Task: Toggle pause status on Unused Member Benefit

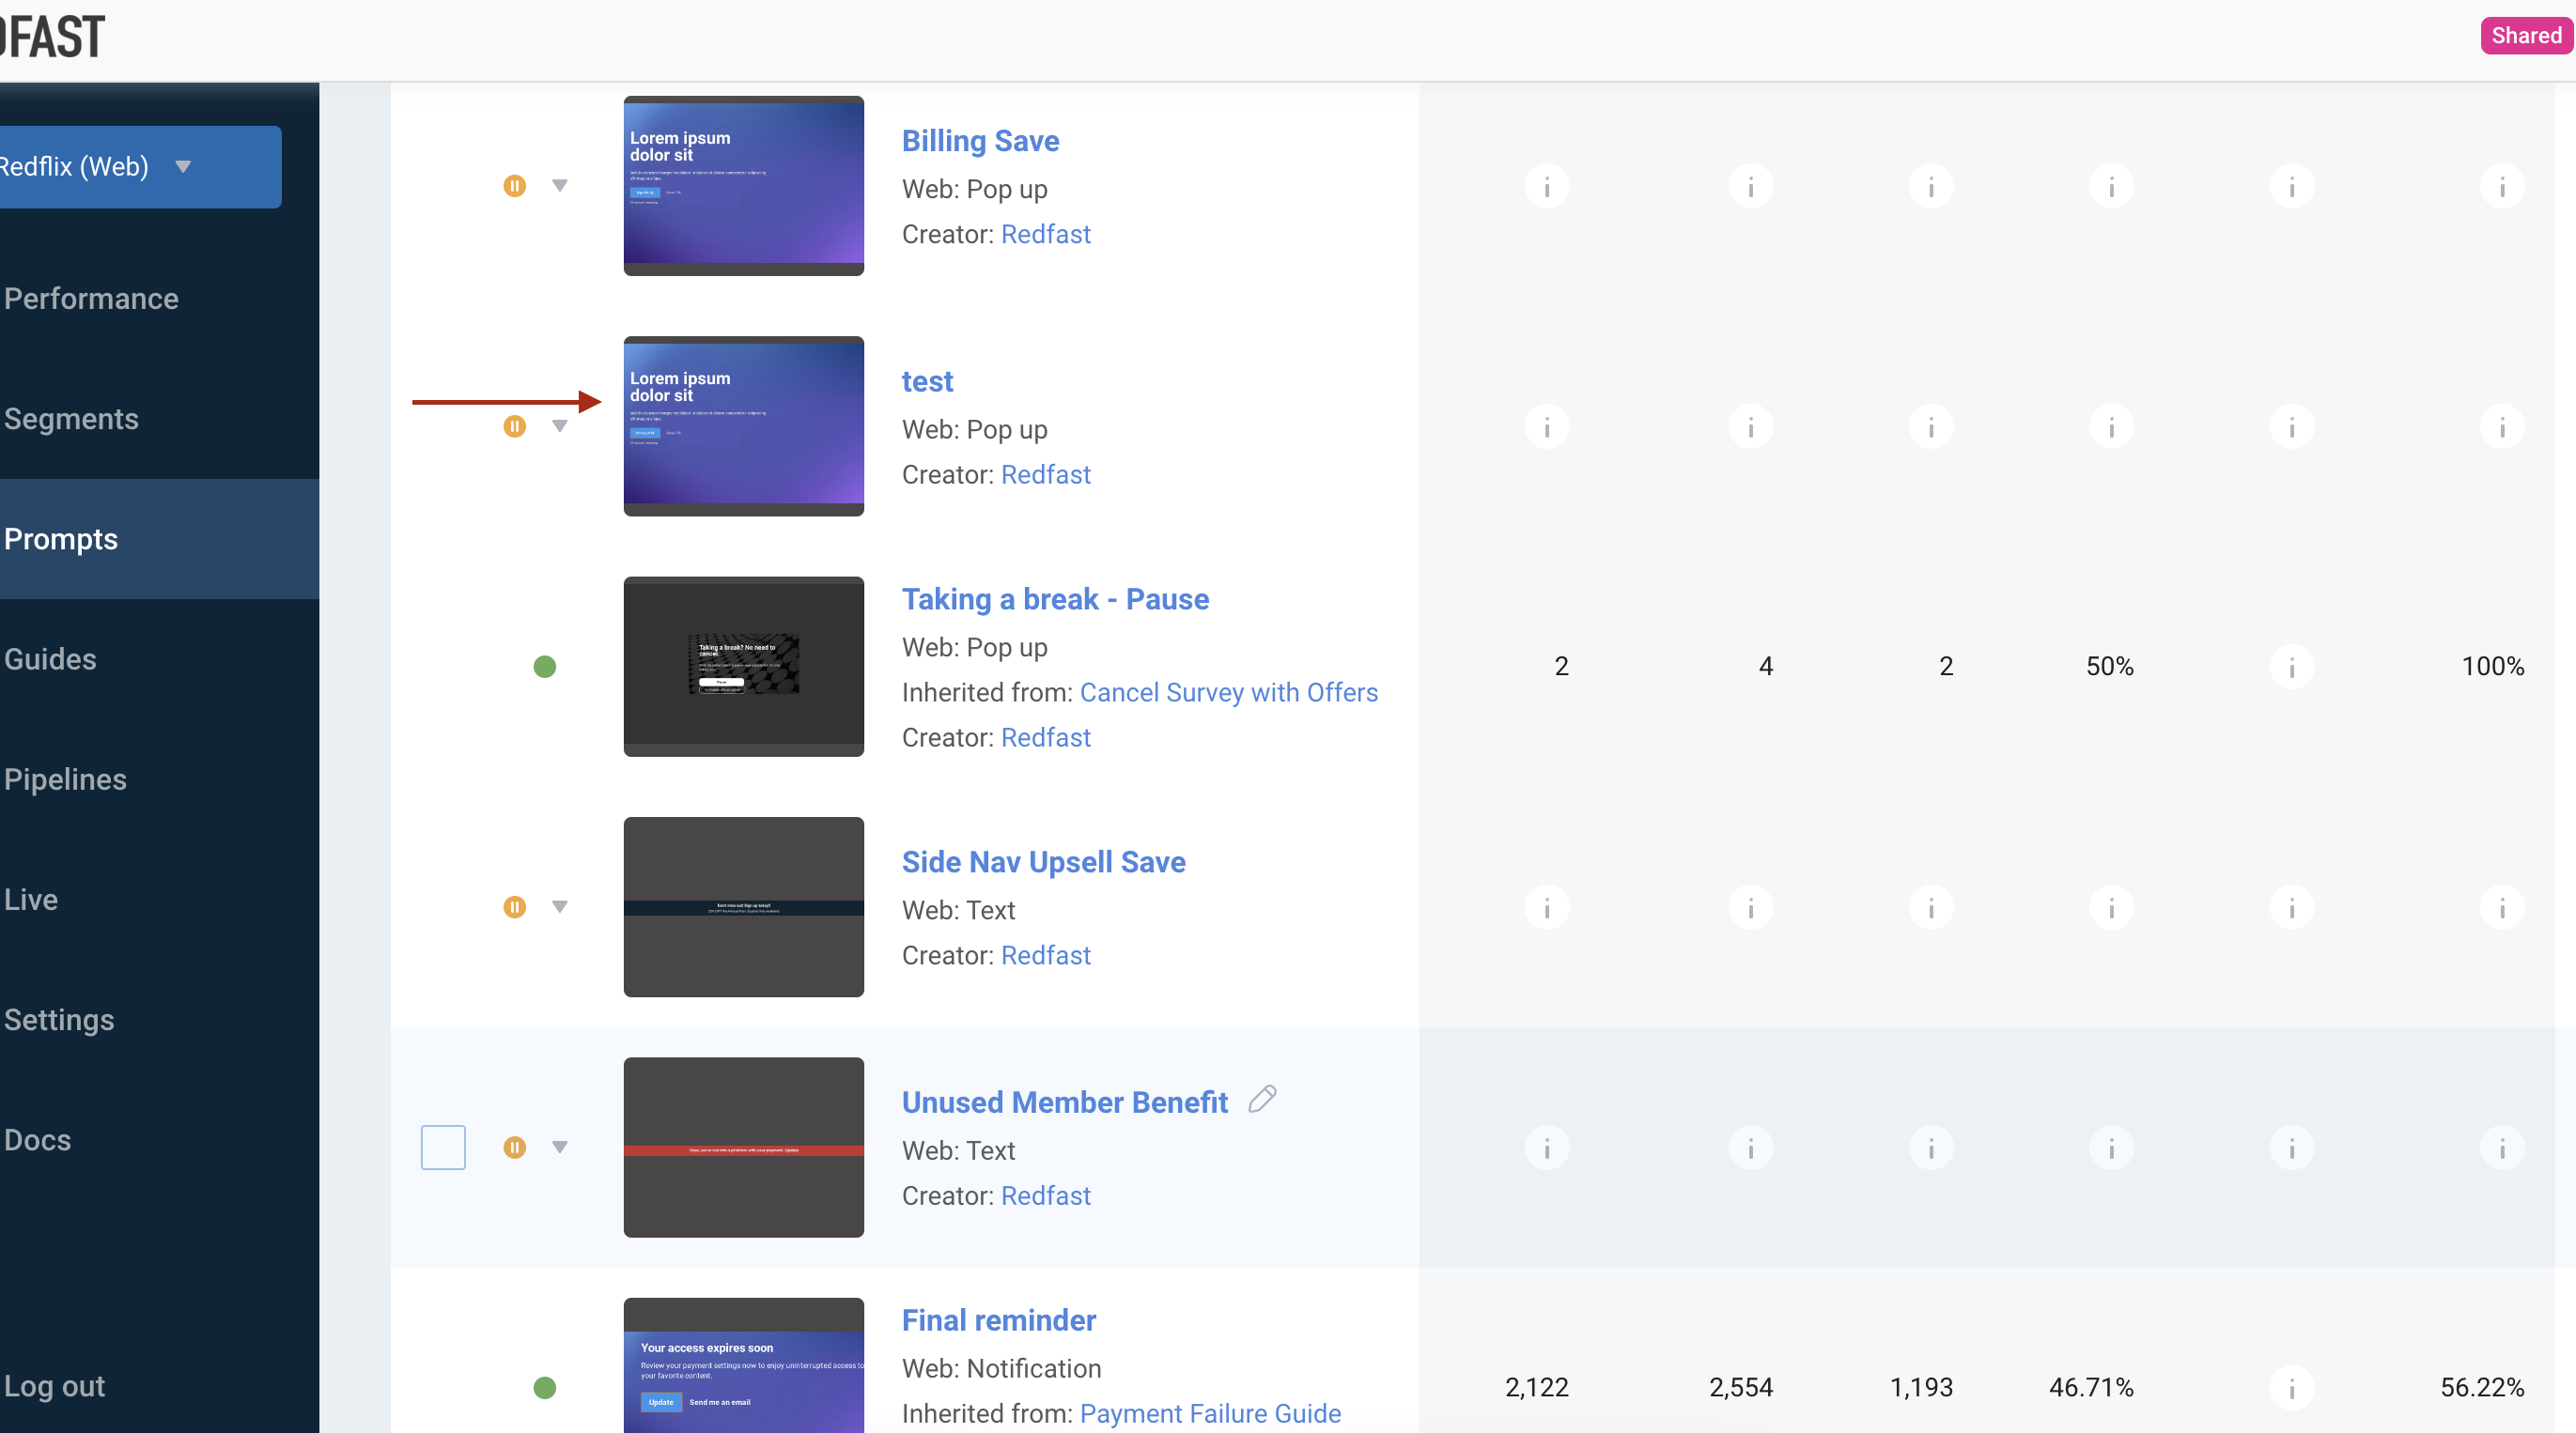Action: [x=514, y=1148]
